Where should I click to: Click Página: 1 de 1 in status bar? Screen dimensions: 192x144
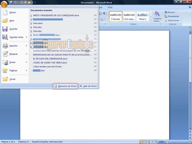8,142
